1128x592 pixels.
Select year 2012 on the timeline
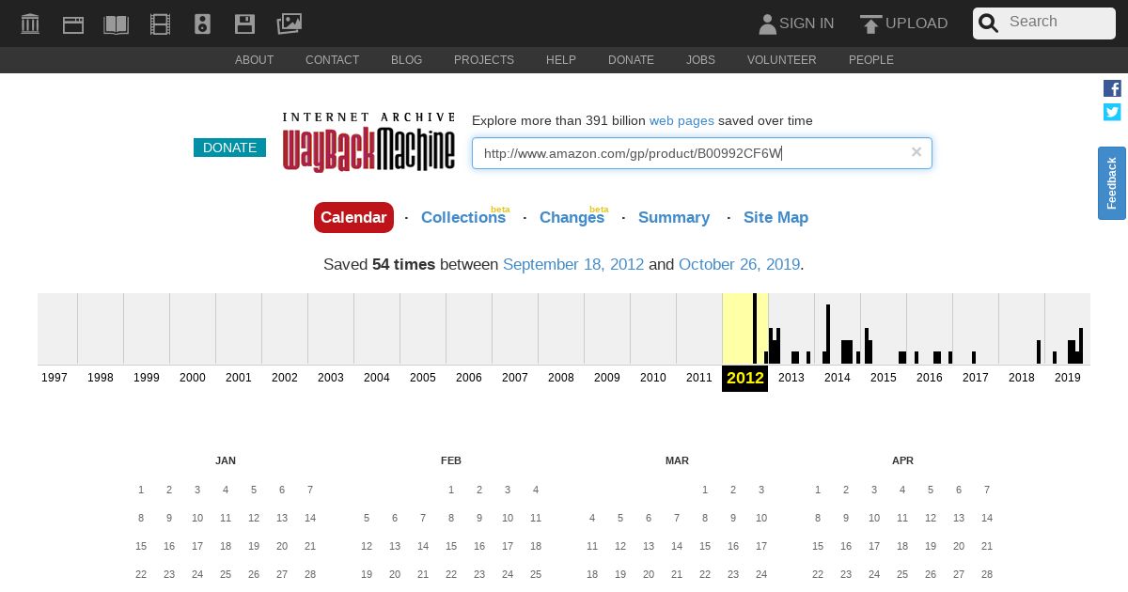pos(745,378)
